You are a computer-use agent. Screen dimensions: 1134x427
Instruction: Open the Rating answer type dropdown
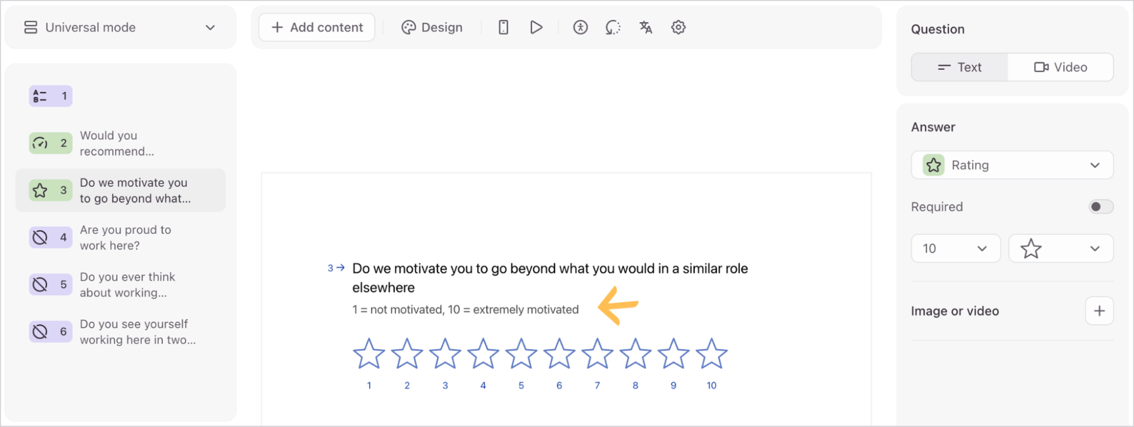[x=1012, y=165]
